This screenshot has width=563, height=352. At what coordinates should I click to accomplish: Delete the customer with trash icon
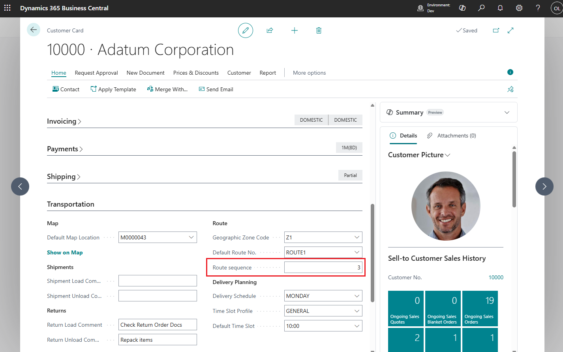319,30
